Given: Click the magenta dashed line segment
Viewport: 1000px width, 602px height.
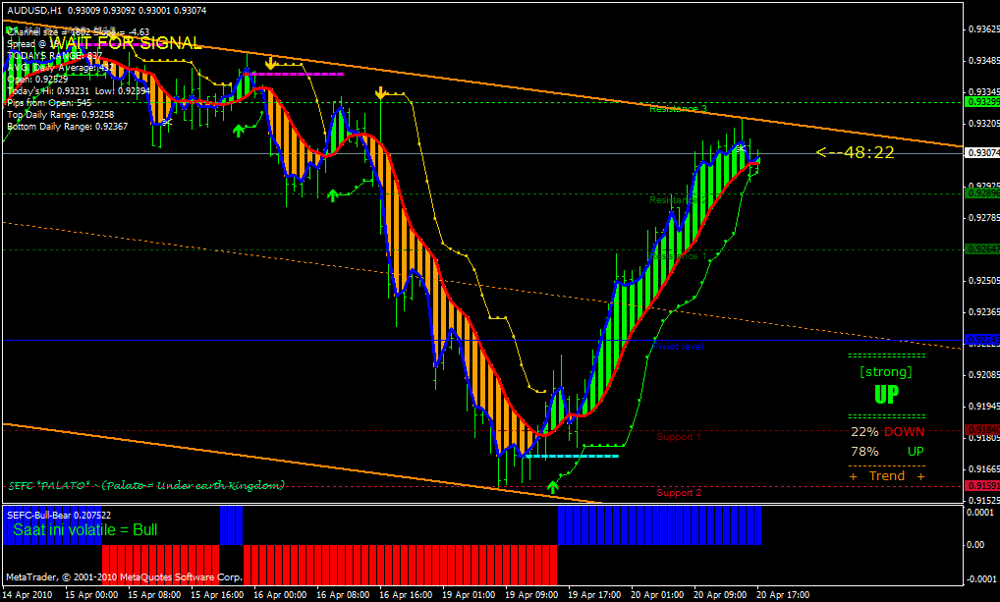Looking at the screenshot, I should pyautogui.click(x=295, y=74).
